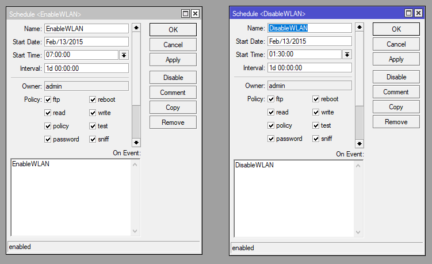Toggle read policy checkbox in EnableWLAN window
Image resolution: width=432 pixels, height=264 pixels.
[48, 113]
